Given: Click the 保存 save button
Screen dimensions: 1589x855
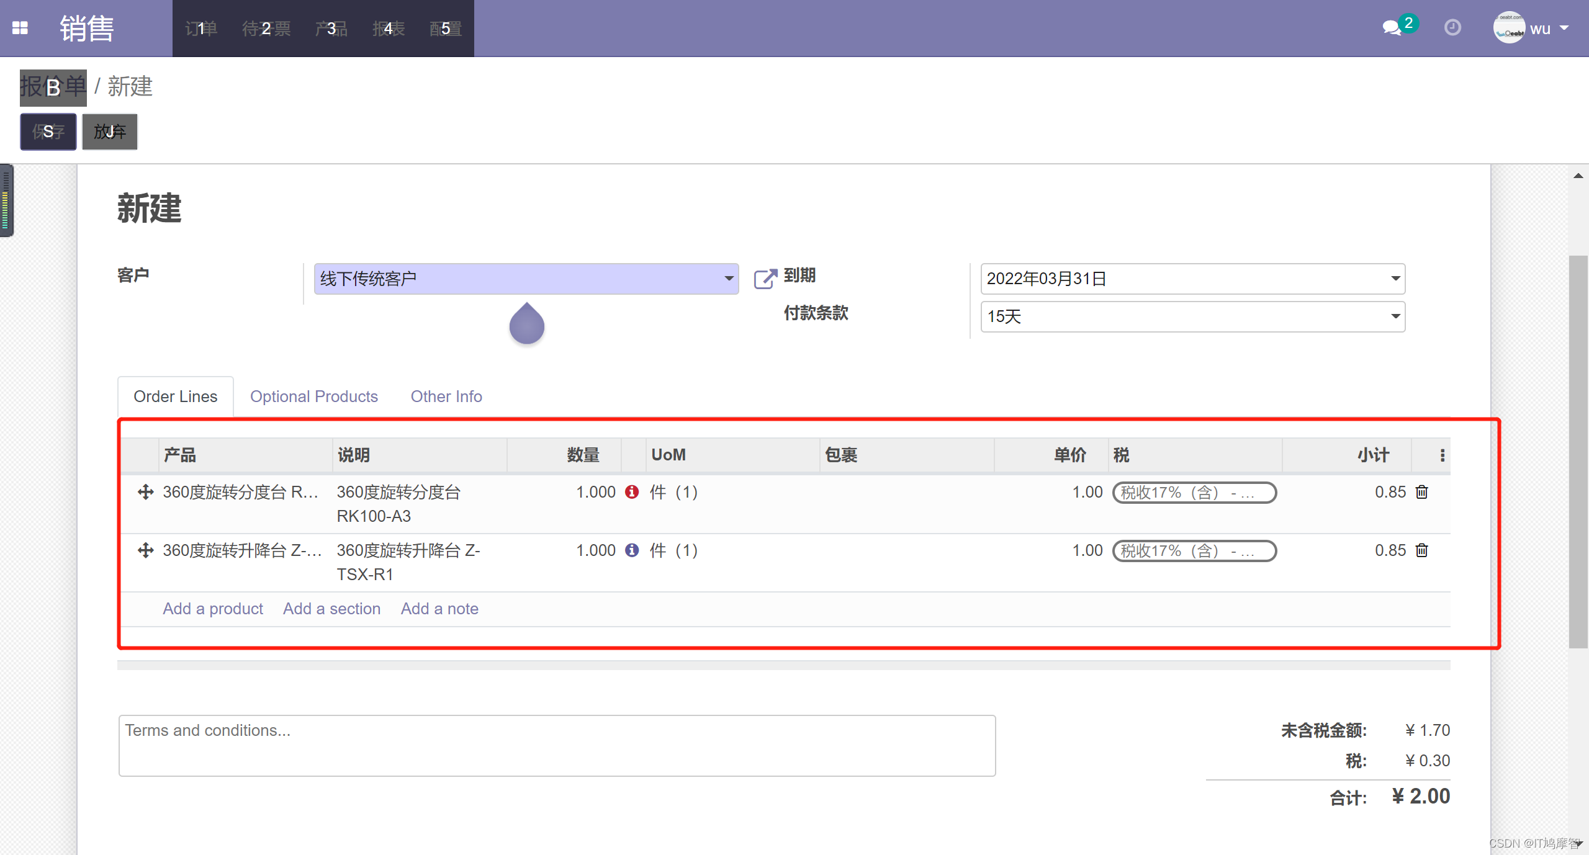Looking at the screenshot, I should 48,132.
